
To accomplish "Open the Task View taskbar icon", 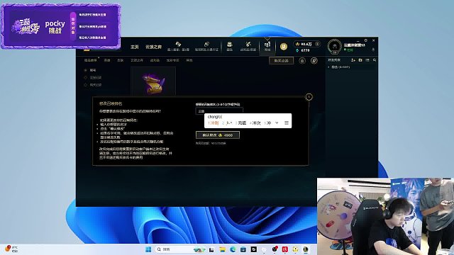I will pyautogui.click(x=211, y=249).
